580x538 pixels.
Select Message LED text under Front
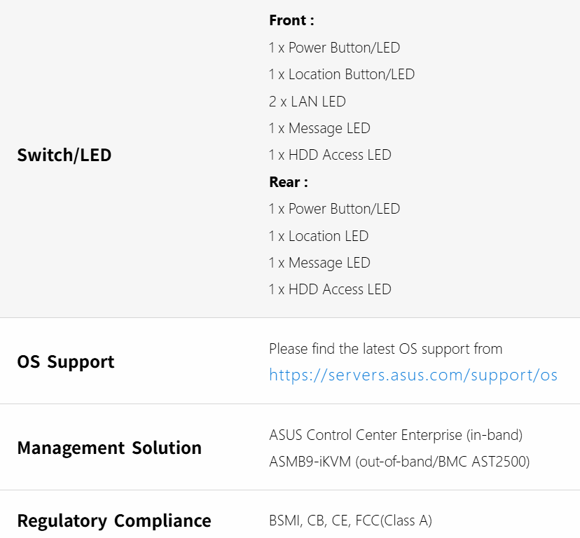point(319,129)
